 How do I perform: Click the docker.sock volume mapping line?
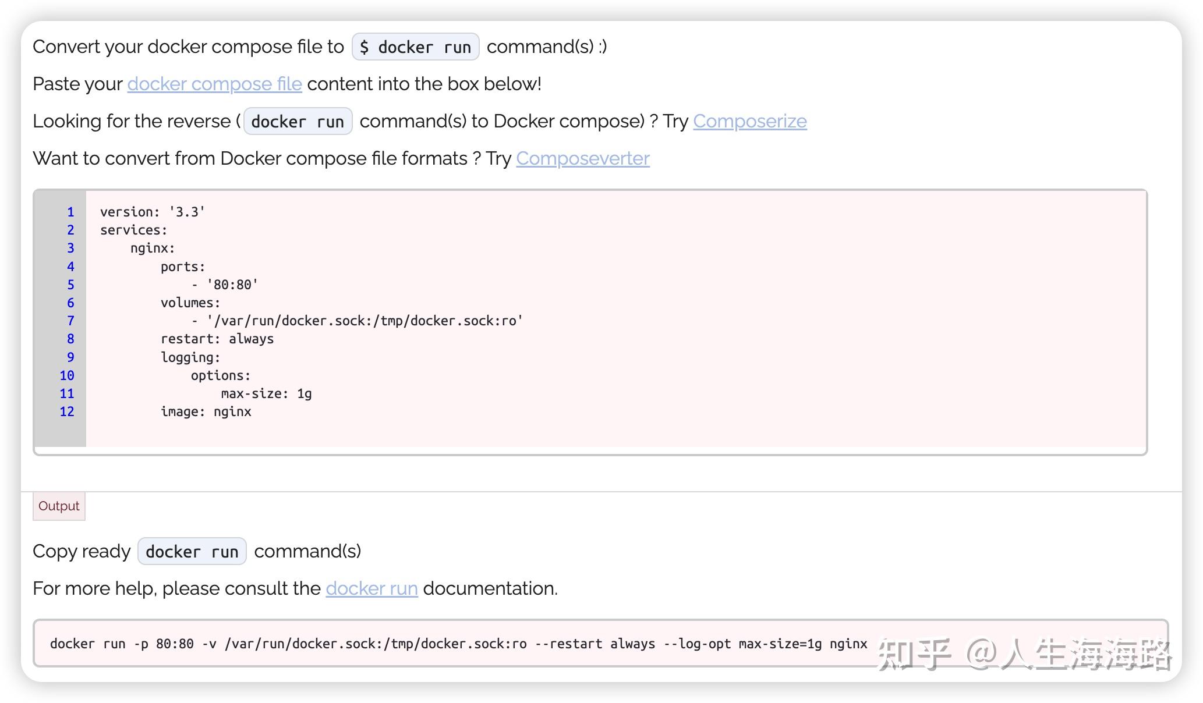click(357, 320)
